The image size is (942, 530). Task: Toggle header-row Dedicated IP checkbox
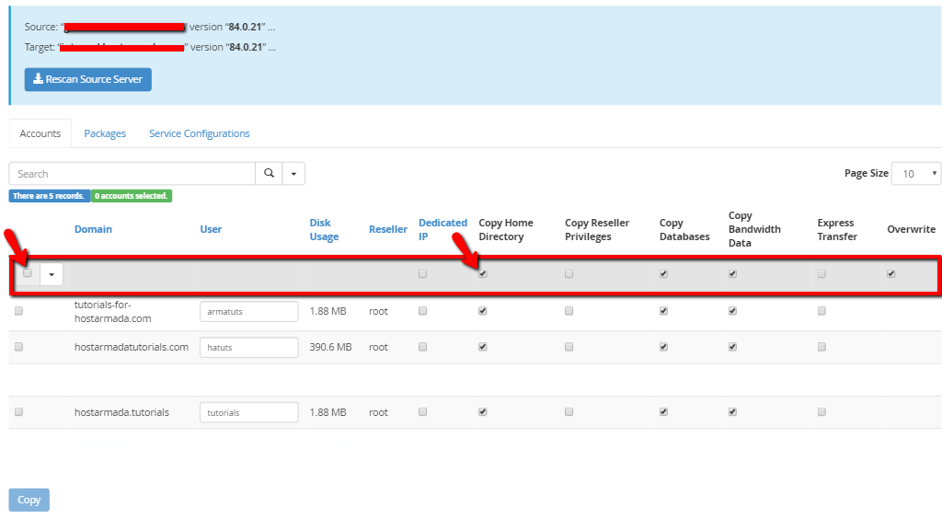pyautogui.click(x=423, y=274)
